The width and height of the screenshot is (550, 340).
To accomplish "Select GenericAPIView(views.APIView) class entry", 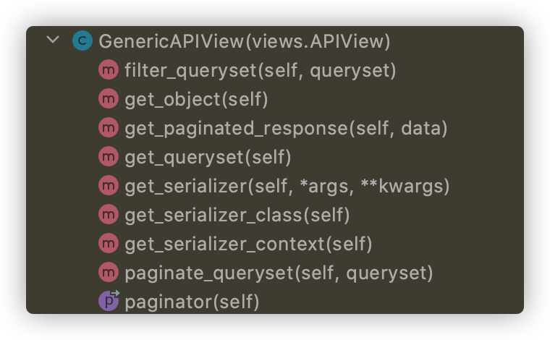I will [x=245, y=41].
